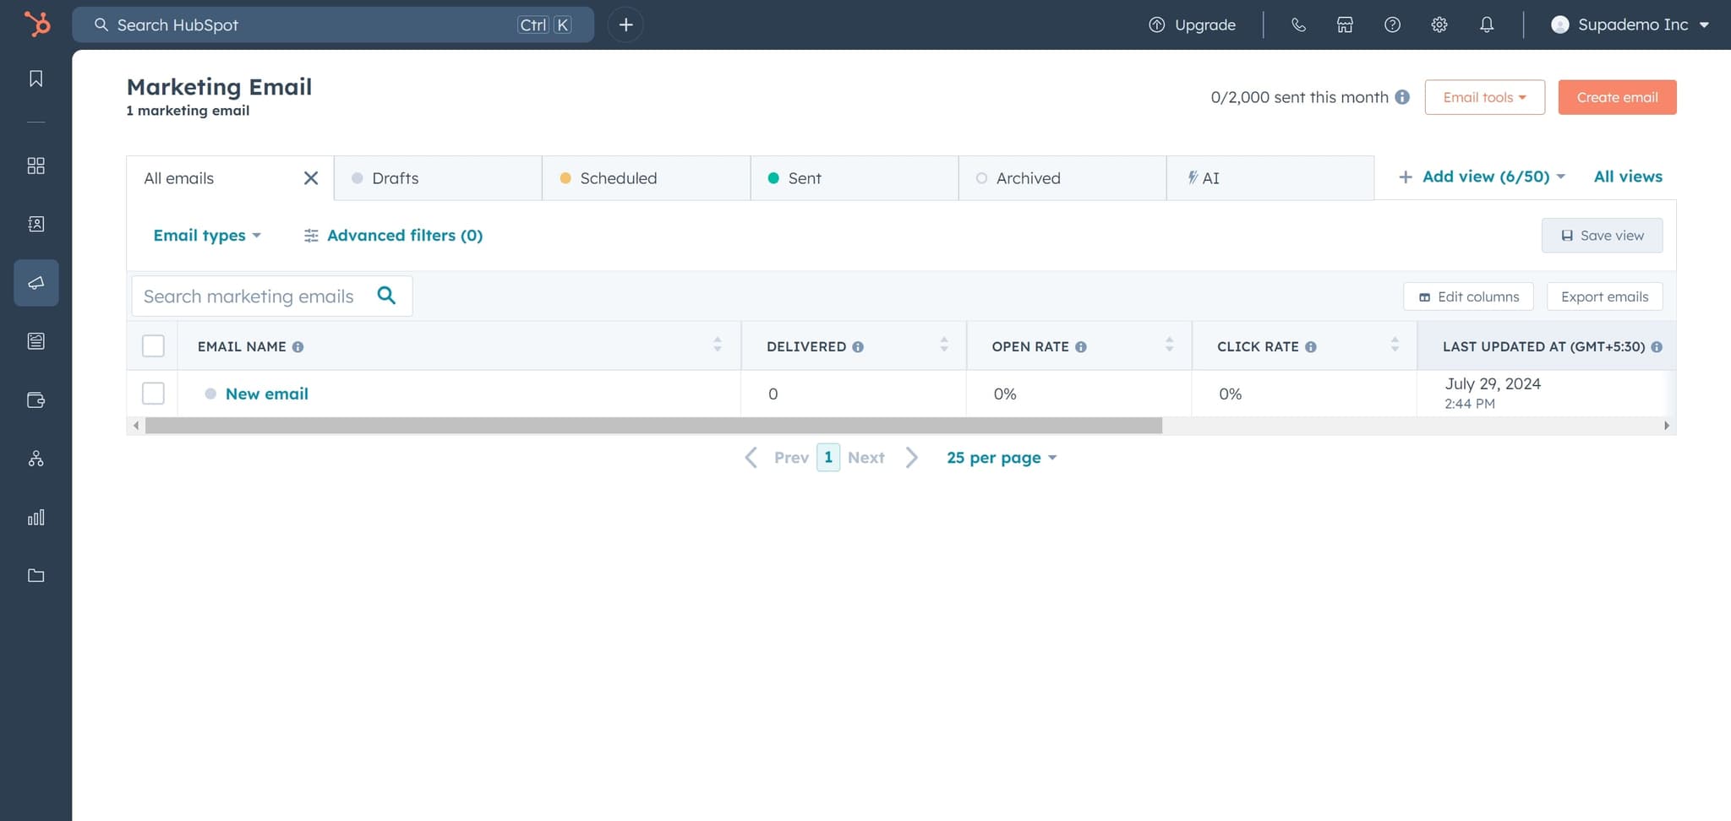Image resolution: width=1731 pixels, height=821 pixels.
Task: Switch to the Drafts tab
Action: 396,177
